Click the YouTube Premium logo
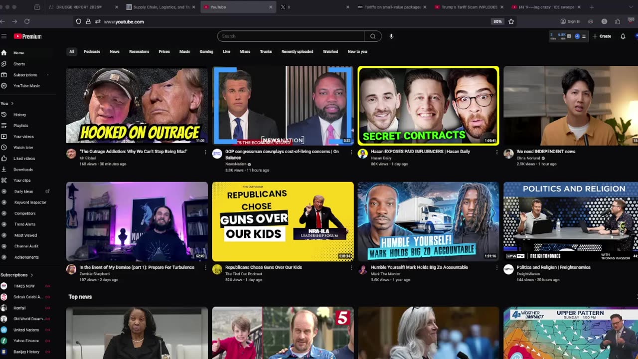This screenshot has width=638, height=359. click(x=27, y=36)
